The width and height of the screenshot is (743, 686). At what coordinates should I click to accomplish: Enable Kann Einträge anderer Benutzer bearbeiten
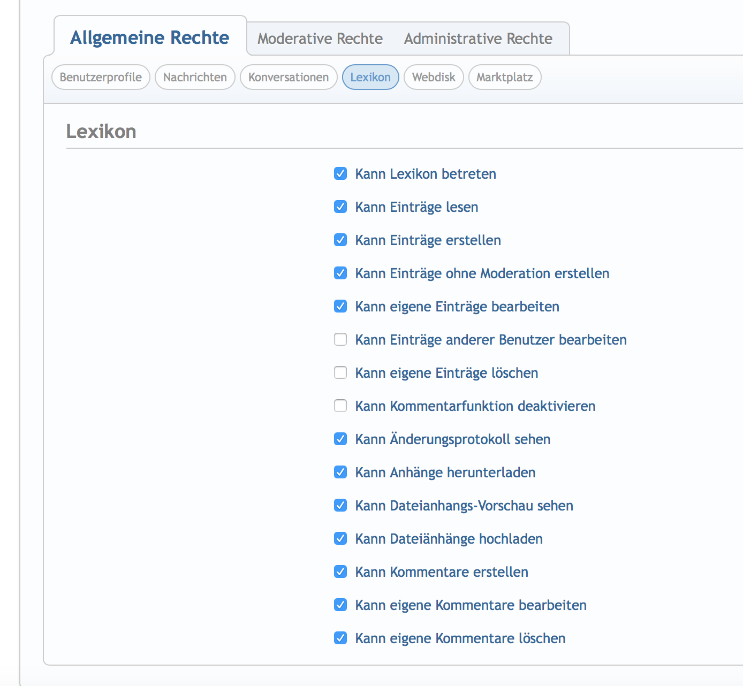click(340, 339)
